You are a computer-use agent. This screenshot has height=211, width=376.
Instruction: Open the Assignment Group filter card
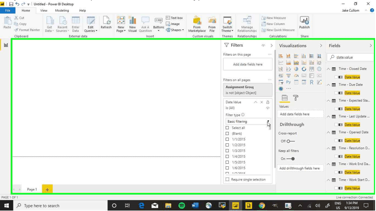[248, 90]
